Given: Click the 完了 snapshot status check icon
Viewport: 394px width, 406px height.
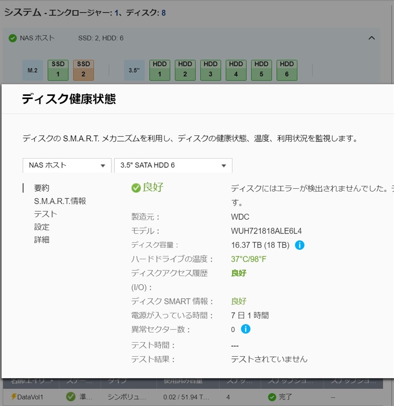Looking at the screenshot, I should point(272,396).
